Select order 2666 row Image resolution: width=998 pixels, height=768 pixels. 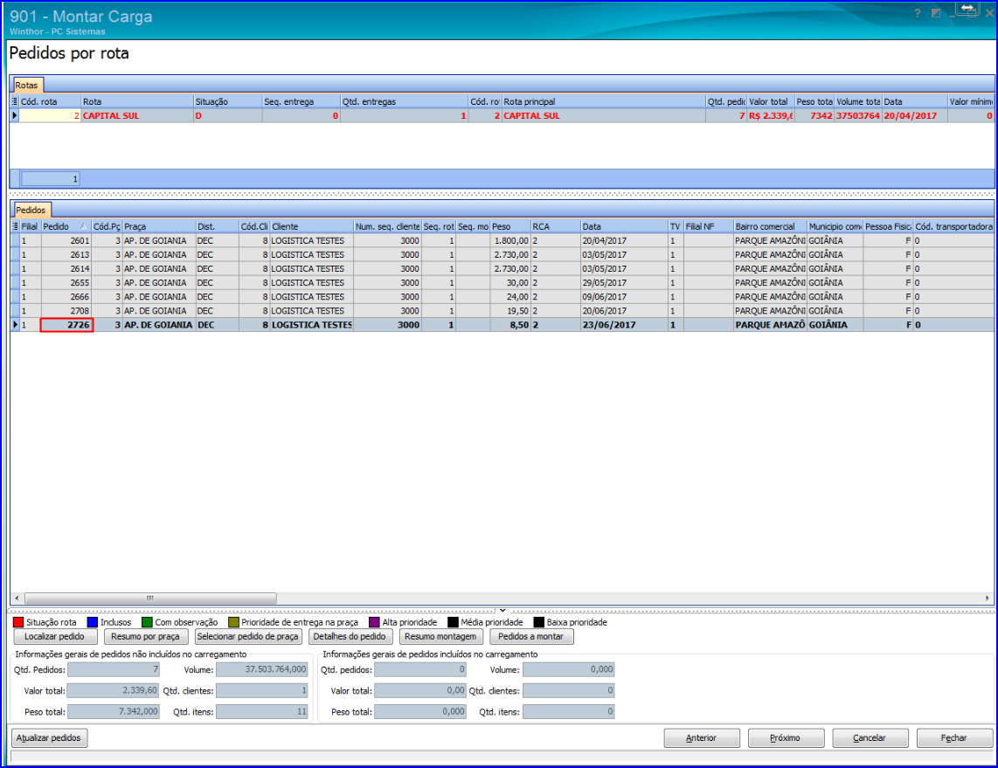coord(502,296)
